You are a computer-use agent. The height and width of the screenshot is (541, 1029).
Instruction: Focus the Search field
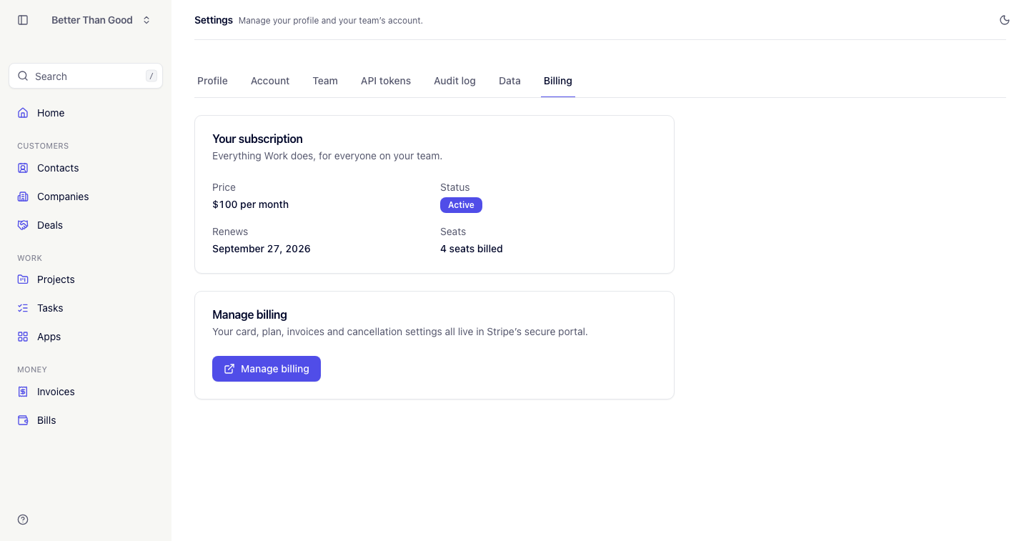(86, 76)
